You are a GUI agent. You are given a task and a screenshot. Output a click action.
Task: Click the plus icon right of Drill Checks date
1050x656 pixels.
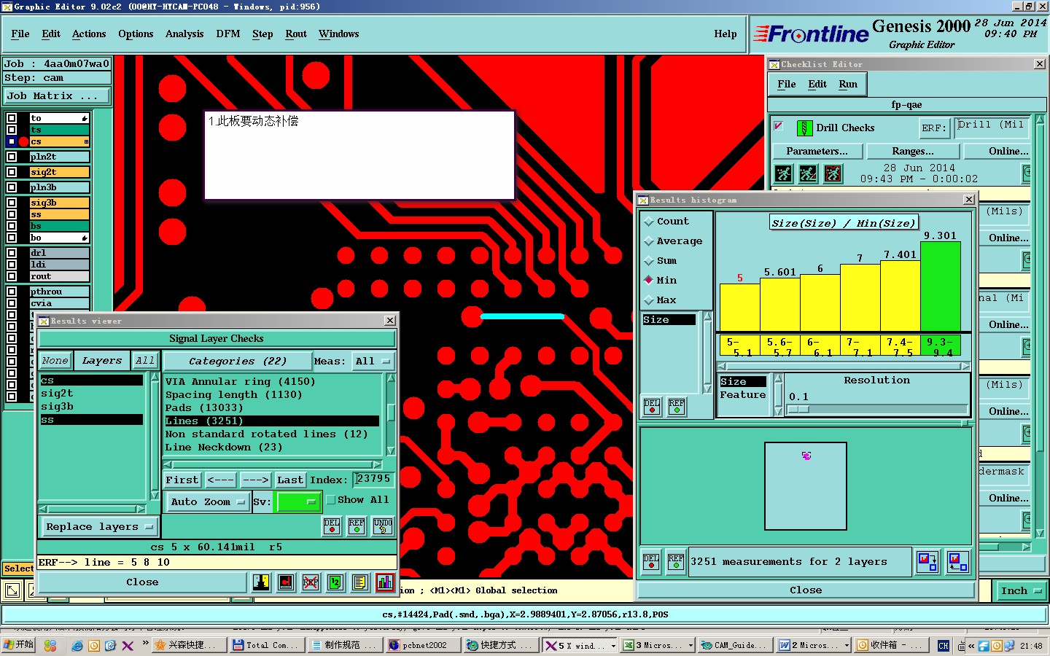pos(1027,173)
